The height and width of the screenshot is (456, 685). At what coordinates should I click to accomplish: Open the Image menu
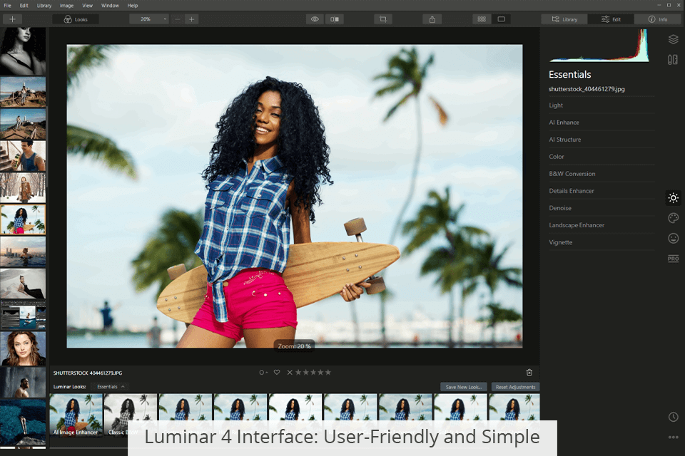pos(66,6)
